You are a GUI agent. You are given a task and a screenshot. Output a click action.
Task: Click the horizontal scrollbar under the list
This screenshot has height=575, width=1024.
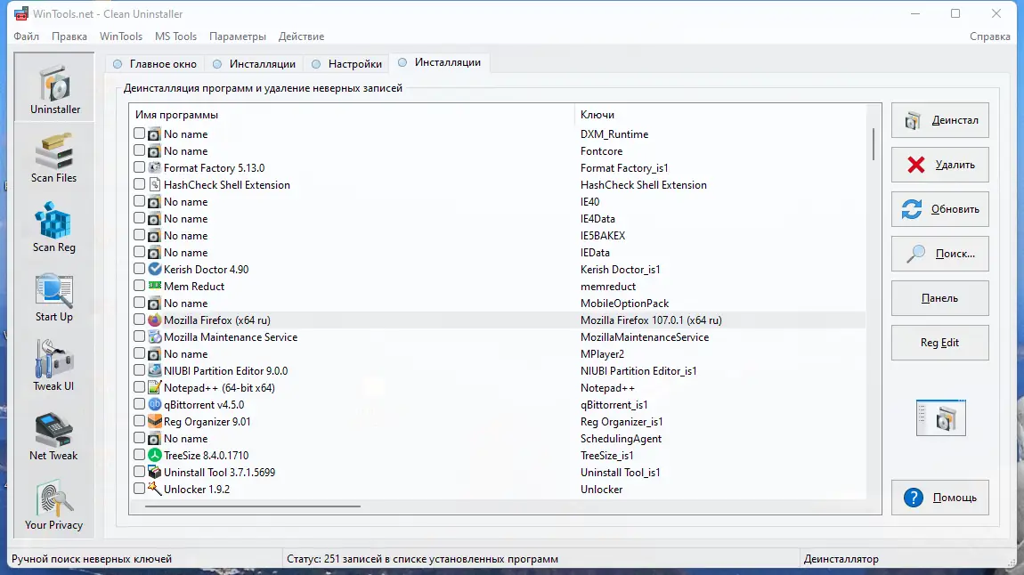pyautogui.click(x=252, y=506)
